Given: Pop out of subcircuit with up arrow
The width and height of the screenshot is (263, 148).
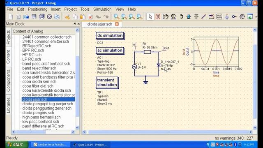Looking at the screenshot, I should (x=196, y=16).
